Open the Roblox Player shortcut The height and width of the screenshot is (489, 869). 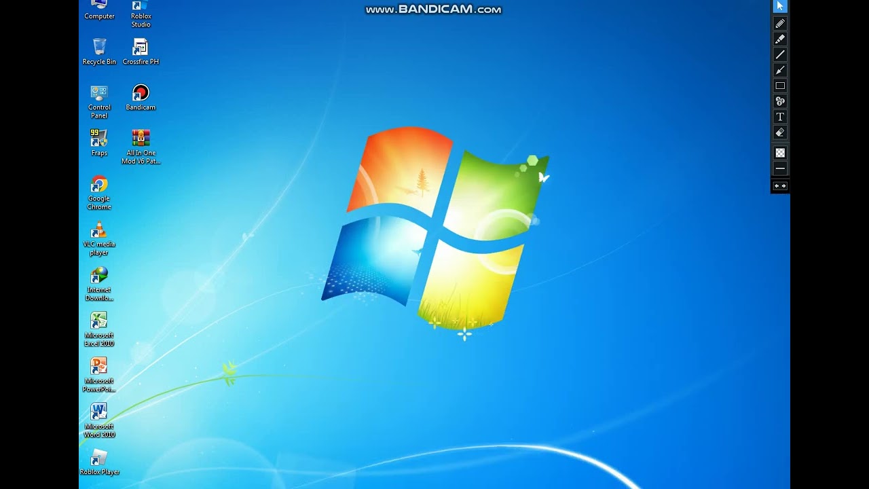point(99,462)
